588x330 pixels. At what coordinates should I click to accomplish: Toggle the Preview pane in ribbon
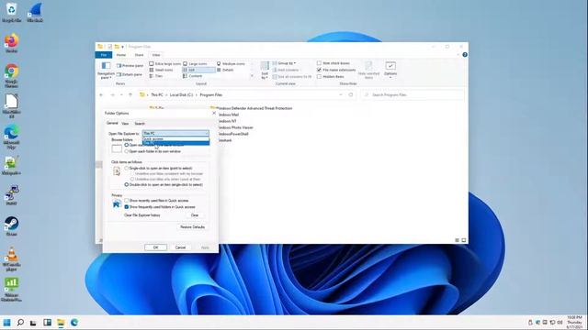click(130, 65)
